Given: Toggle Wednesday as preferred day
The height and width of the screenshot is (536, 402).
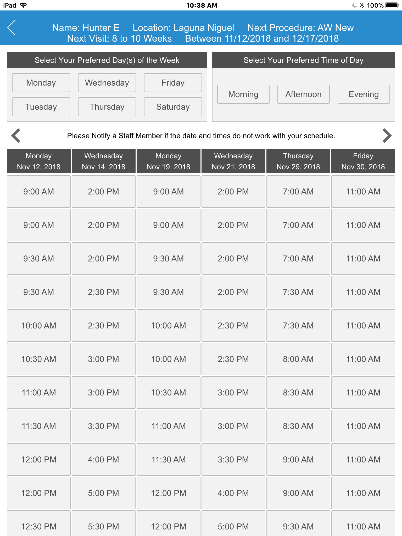Looking at the screenshot, I should click(107, 83).
